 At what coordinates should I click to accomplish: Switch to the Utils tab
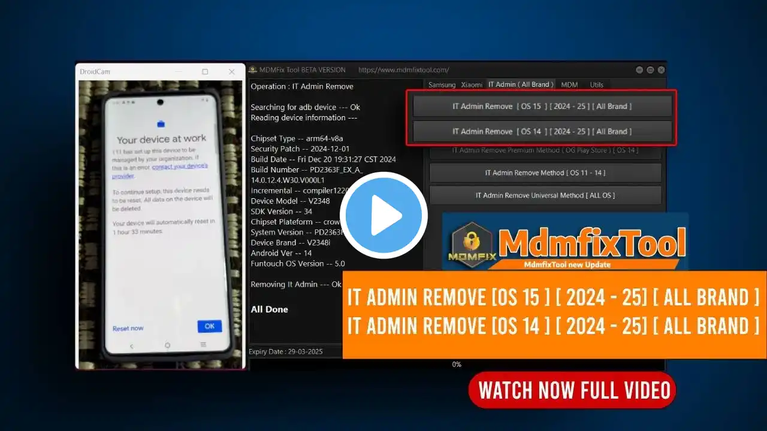pyautogui.click(x=596, y=85)
